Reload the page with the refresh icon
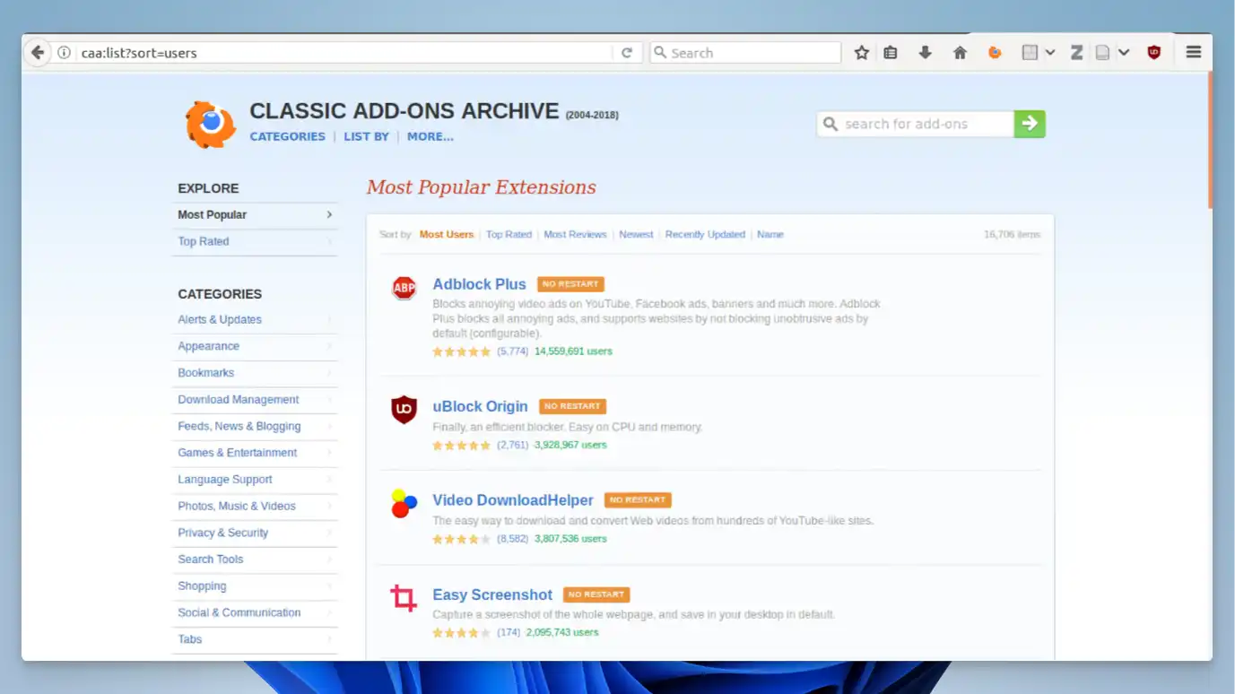This screenshot has height=694, width=1235. pos(628,52)
